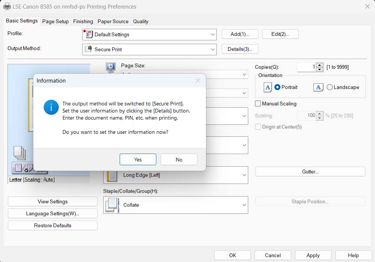This screenshot has width=375, height=262.
Task: Click Yes to set user information
Action: tap(138, 160)
